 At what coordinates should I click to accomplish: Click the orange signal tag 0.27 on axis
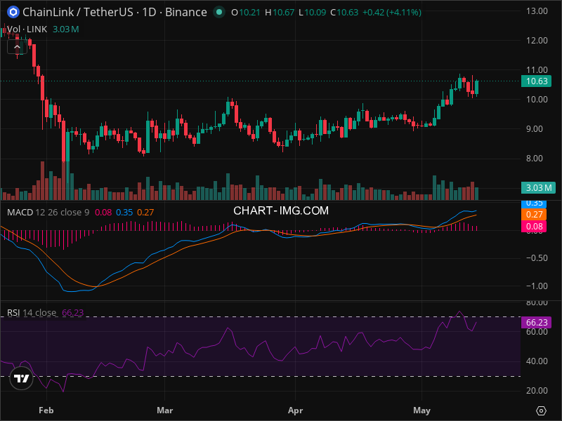[x=534, y=215]
